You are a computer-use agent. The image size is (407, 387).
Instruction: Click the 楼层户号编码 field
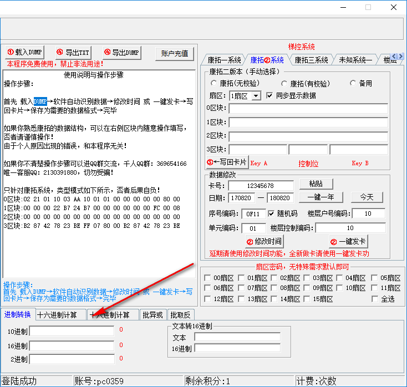coord(368,213)
